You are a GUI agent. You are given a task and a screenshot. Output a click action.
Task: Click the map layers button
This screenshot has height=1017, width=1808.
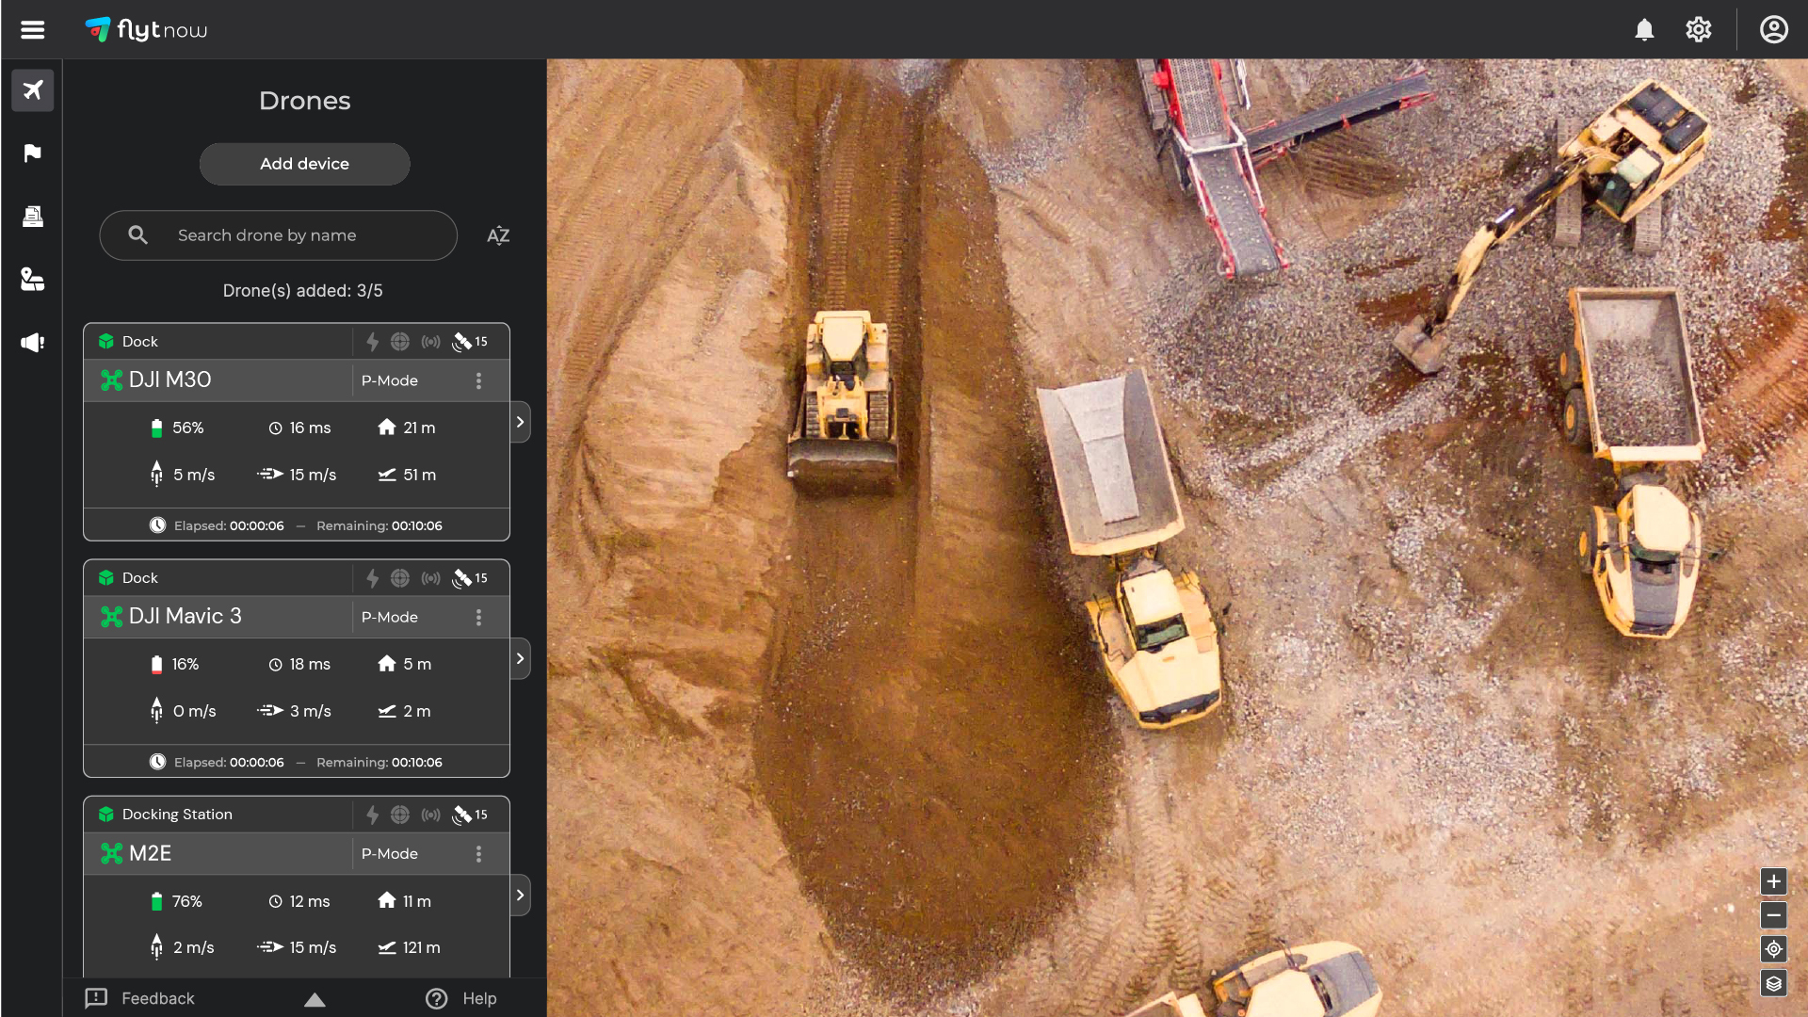(x=1773, y=984)
